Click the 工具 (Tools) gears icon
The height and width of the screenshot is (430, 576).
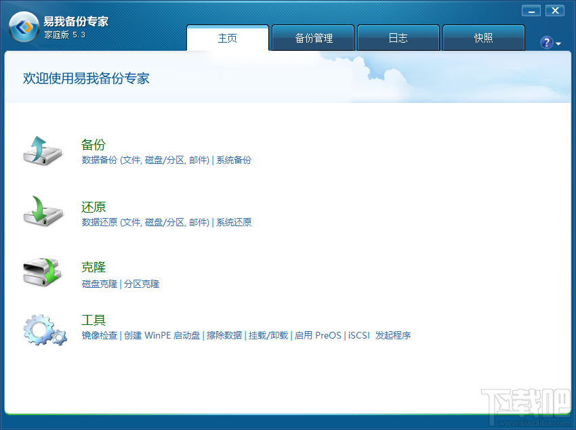42,328
